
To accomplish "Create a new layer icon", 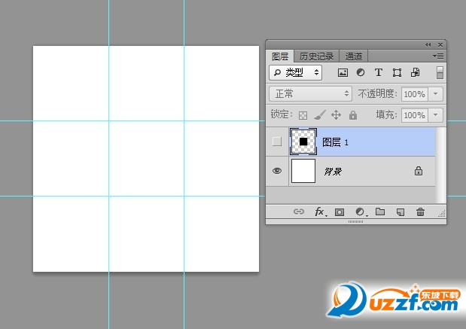I will 401,212.
